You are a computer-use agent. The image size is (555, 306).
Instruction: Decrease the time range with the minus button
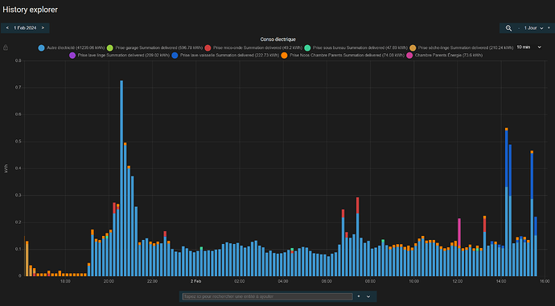point(519,28)
